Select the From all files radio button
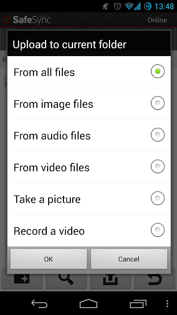The image size is (177, 315). click(x=157, y=71)
